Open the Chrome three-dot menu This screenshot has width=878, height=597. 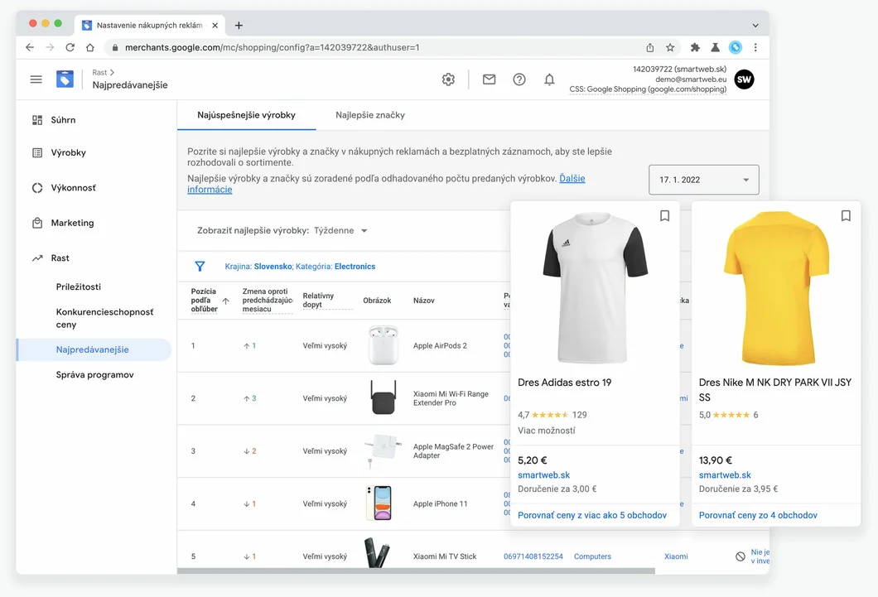[755, 47]
